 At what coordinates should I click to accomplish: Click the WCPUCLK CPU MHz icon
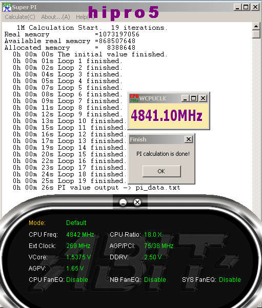click(x=134, y=98)
